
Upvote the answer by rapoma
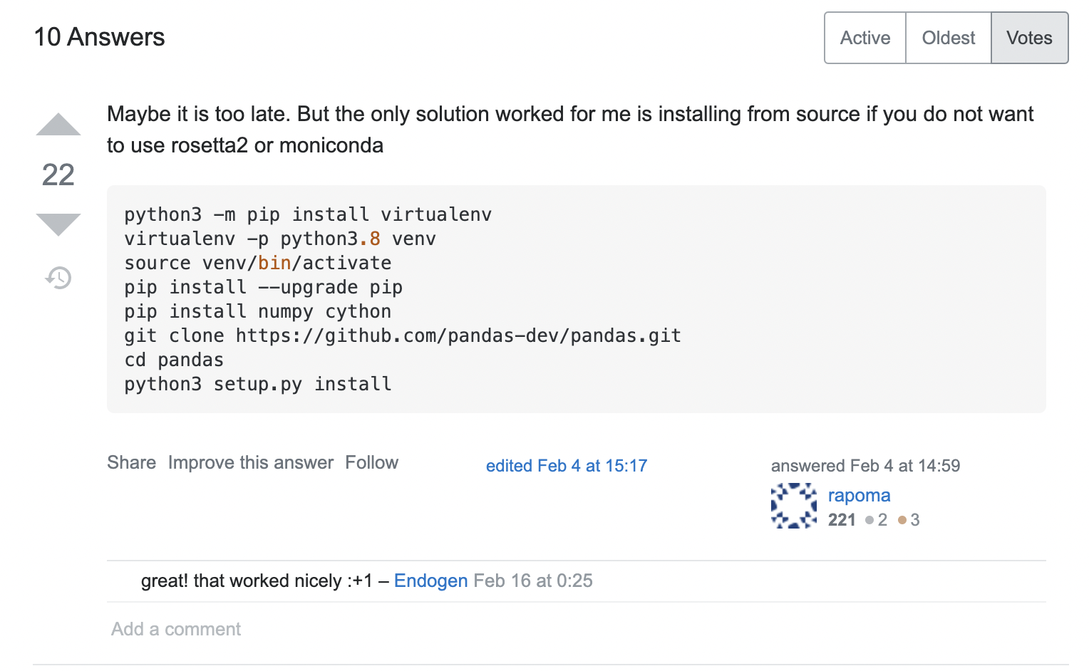pyautogui.click(x=58, y=125)
